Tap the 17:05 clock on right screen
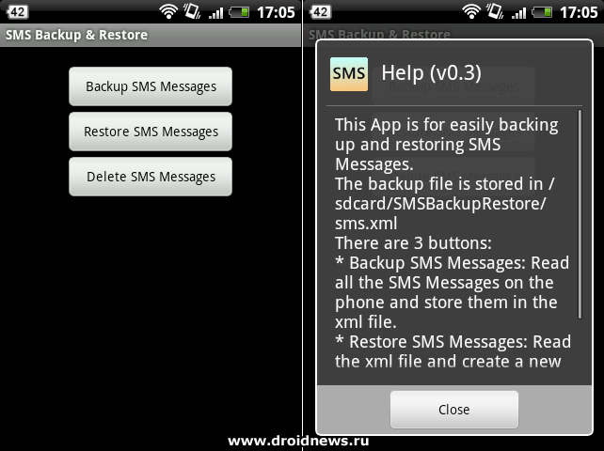Viewport: 604px width, 451px height. [x=579, y=12]
